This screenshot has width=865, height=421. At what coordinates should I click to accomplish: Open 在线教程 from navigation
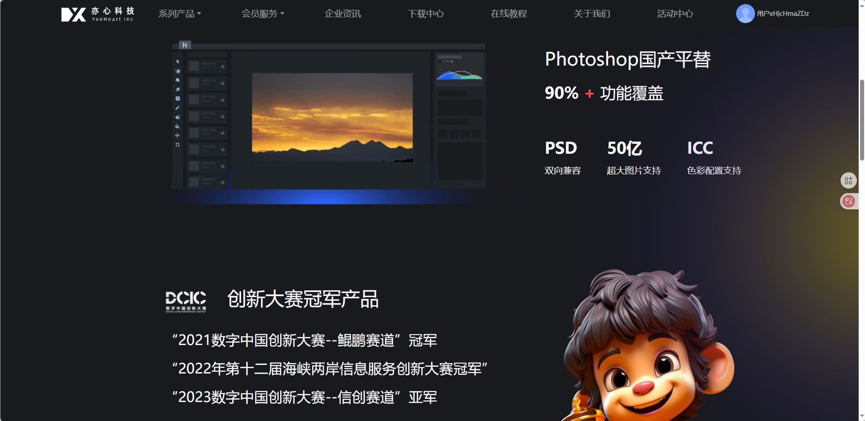click(x=509, y=14)
